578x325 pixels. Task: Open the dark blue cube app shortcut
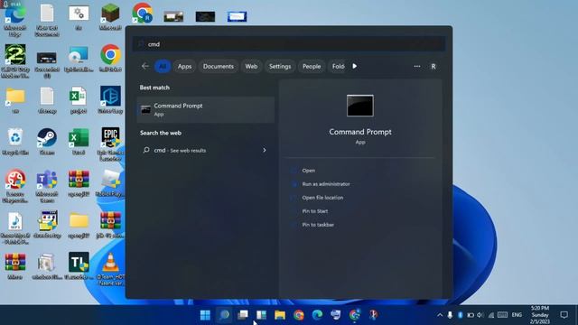(x=110, y=99)
